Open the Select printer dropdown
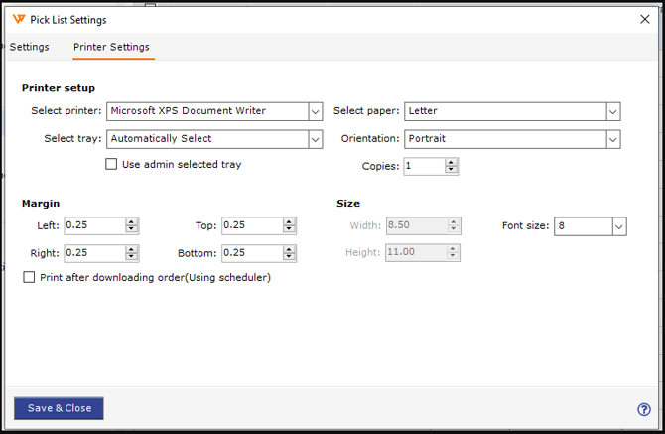Image resolution: width=665 pixels, height=434 pixels. (315, 111)
